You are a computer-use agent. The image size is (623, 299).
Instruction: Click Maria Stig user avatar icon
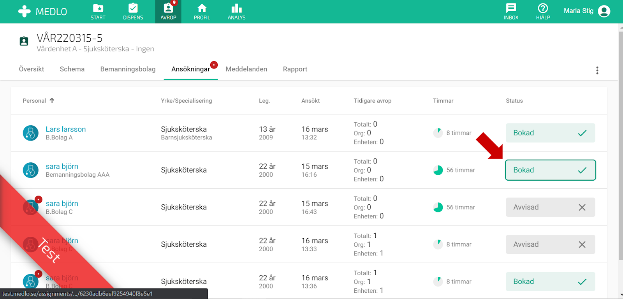coord(604,11)
